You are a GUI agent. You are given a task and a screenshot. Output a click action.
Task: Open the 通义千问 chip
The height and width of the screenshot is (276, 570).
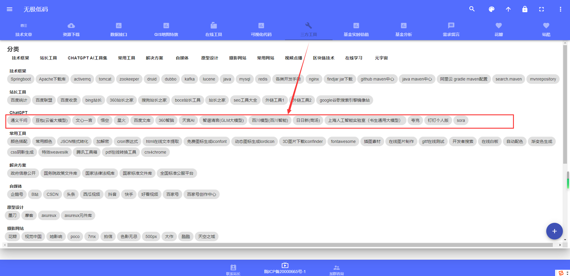(19, 120)
